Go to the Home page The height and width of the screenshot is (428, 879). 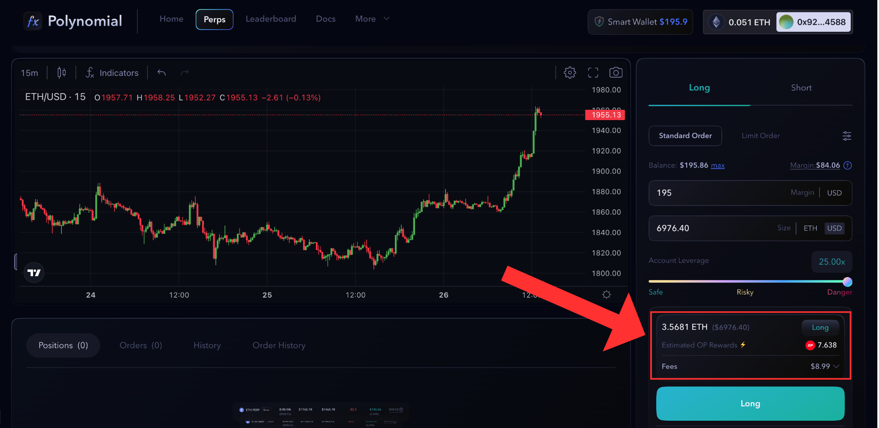click(171, 19)
